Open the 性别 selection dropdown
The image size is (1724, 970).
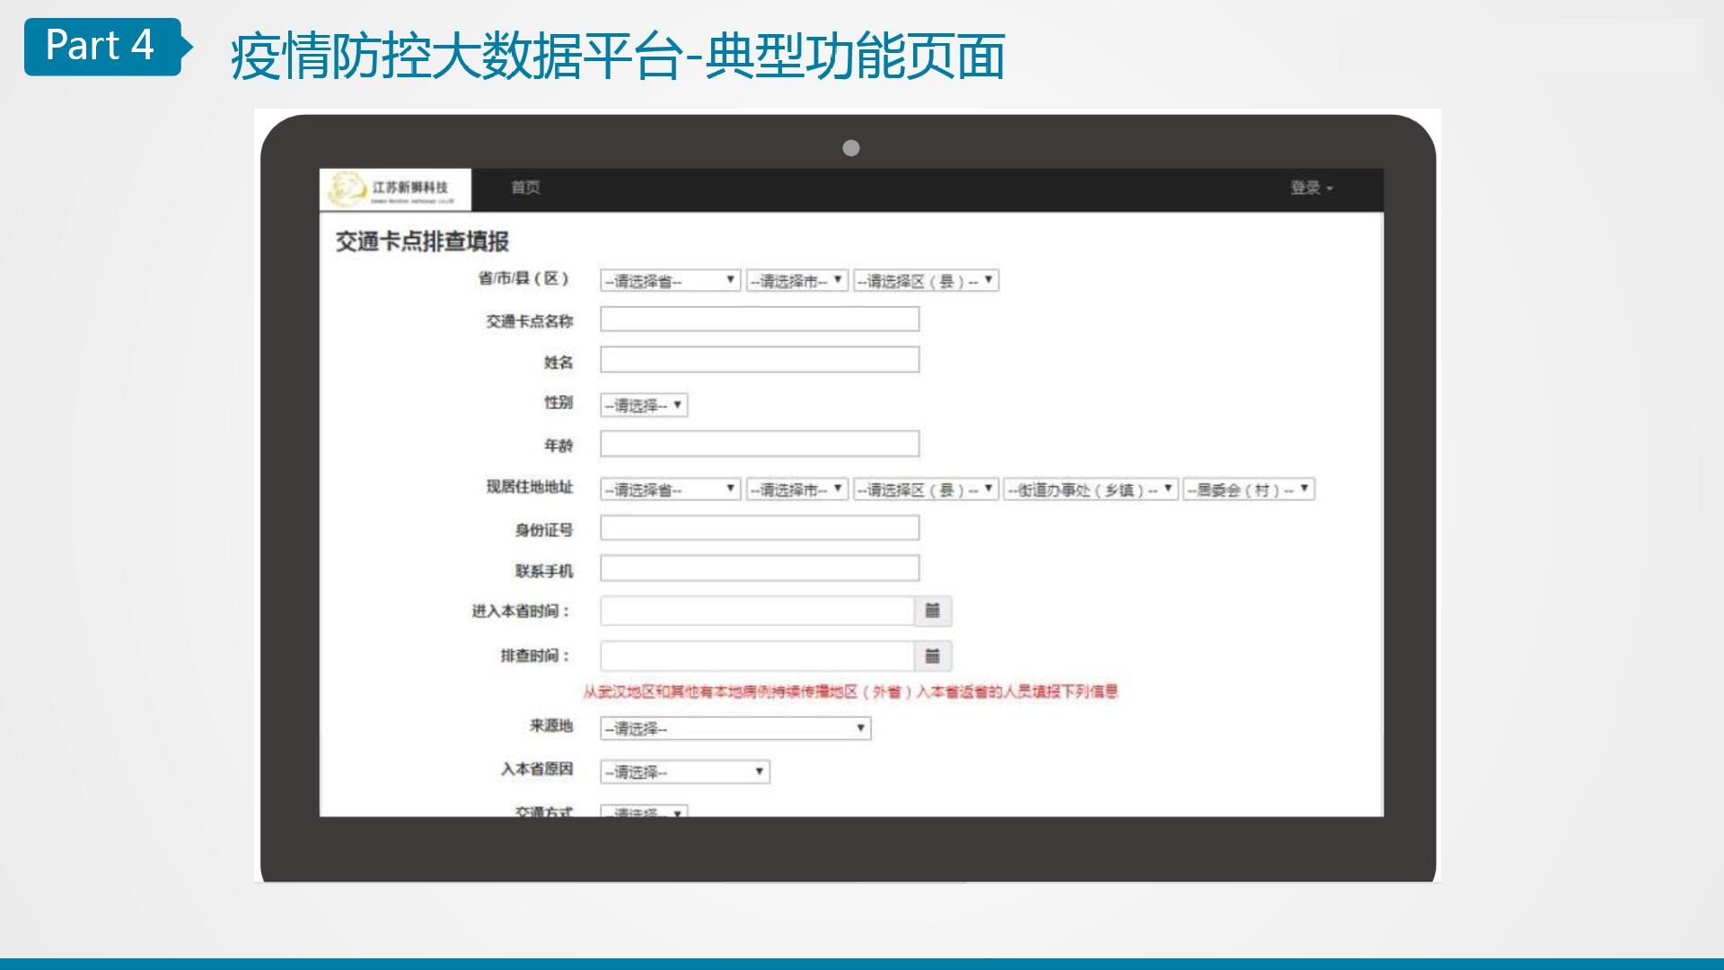[644, 405]
